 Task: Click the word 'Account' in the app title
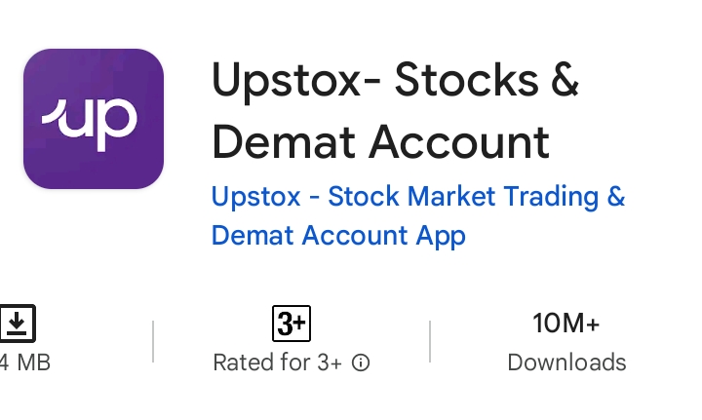click(459, 143)
